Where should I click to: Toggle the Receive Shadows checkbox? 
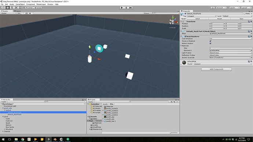point(210,41)
